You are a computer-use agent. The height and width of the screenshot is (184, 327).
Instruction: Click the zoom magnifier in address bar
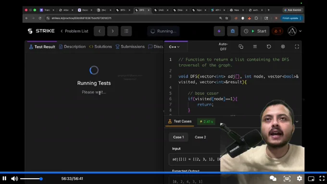[x=220, y=18]
